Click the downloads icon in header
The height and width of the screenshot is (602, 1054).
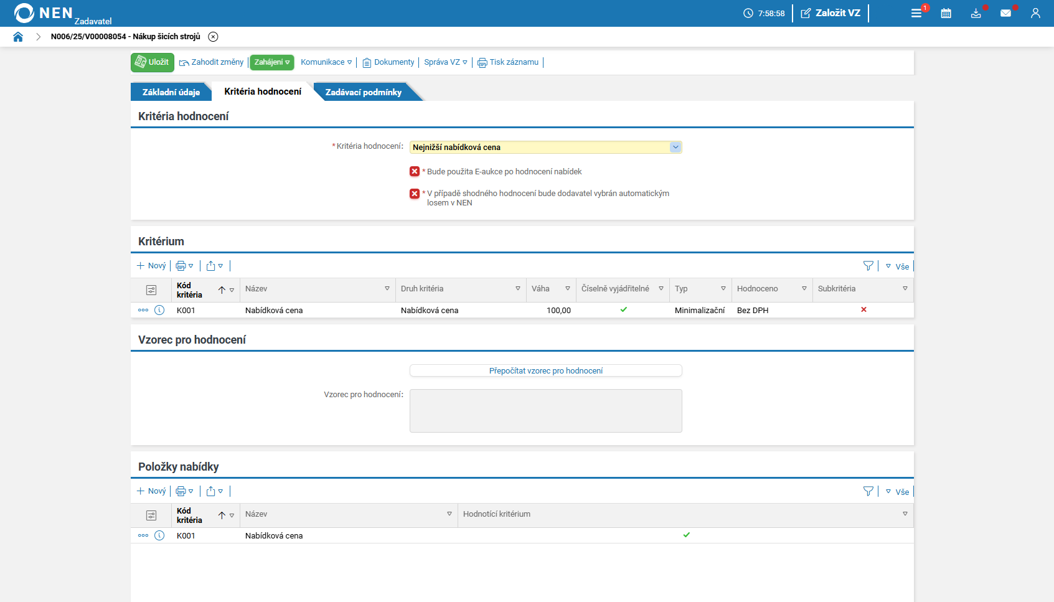click(x=976, y=13)
